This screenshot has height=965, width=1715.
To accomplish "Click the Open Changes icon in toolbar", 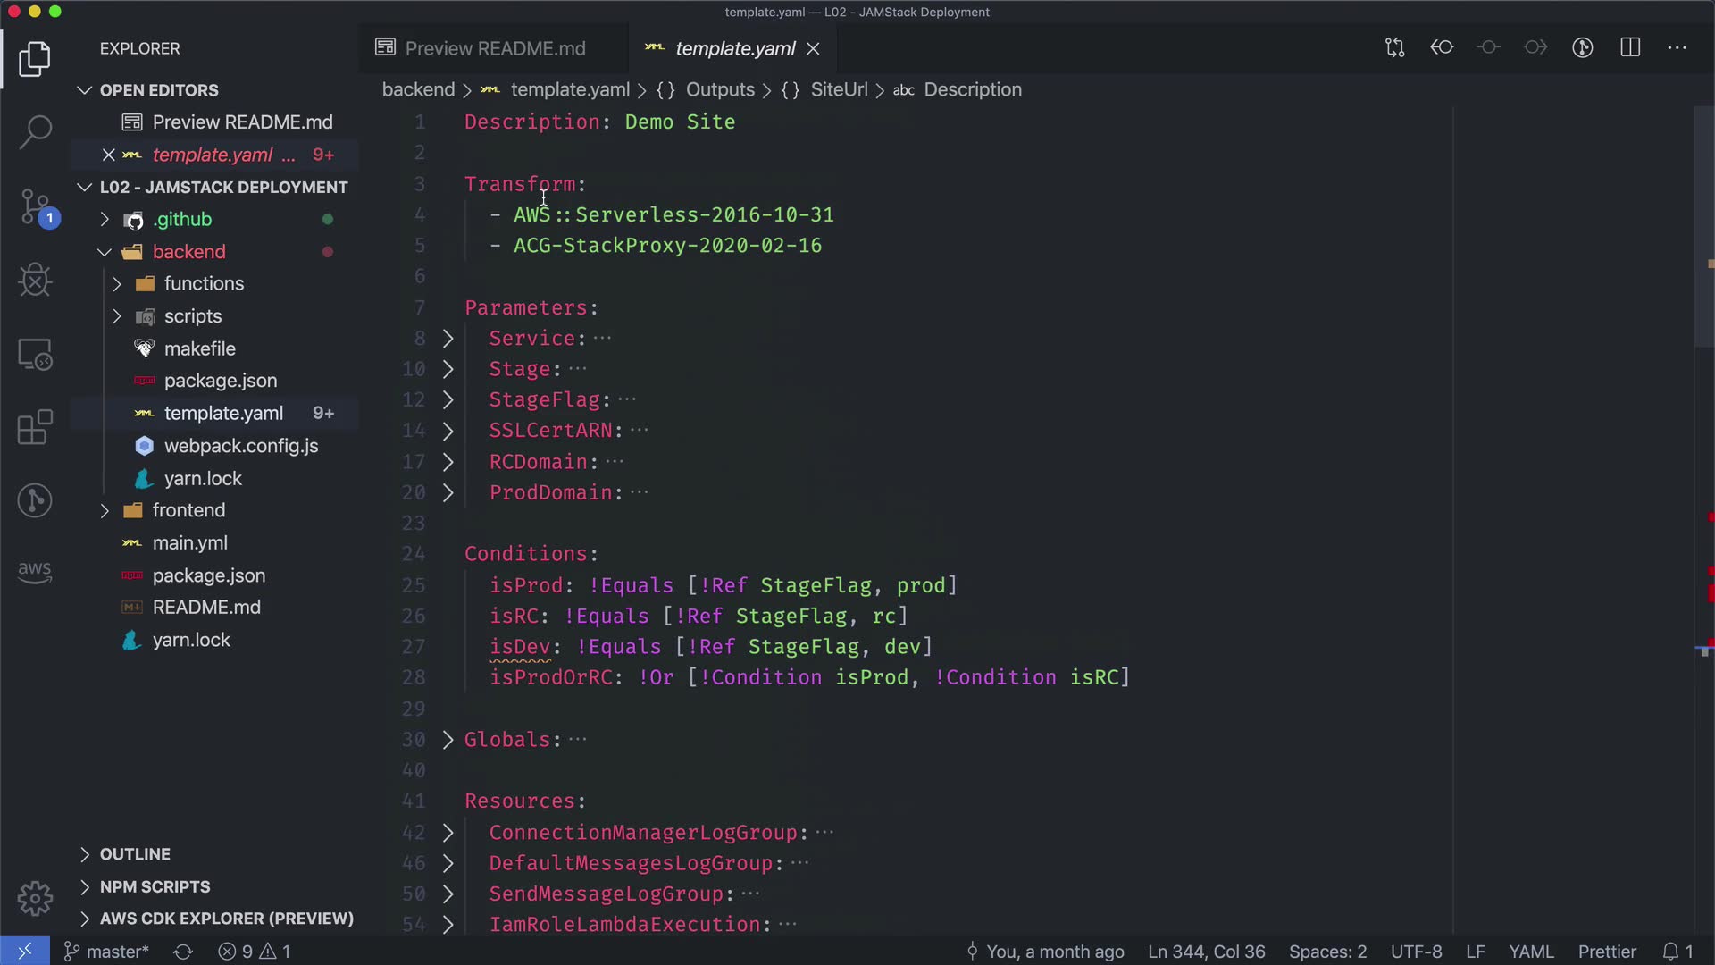I will coord(1394,48).
